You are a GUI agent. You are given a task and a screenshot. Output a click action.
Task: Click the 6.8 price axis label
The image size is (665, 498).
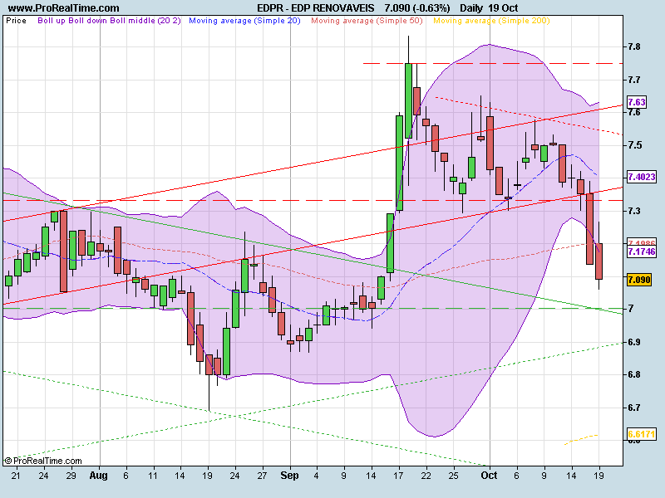click(634, 374)
